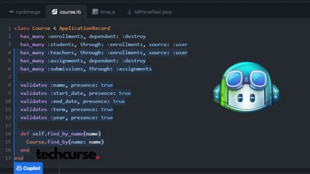
Task: Click the word 'ApplicationRecord' on line 1
Action: 85,28
